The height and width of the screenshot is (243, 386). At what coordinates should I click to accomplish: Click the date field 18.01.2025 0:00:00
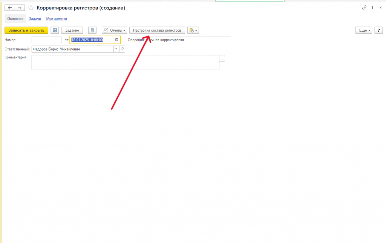pos(92,40)
